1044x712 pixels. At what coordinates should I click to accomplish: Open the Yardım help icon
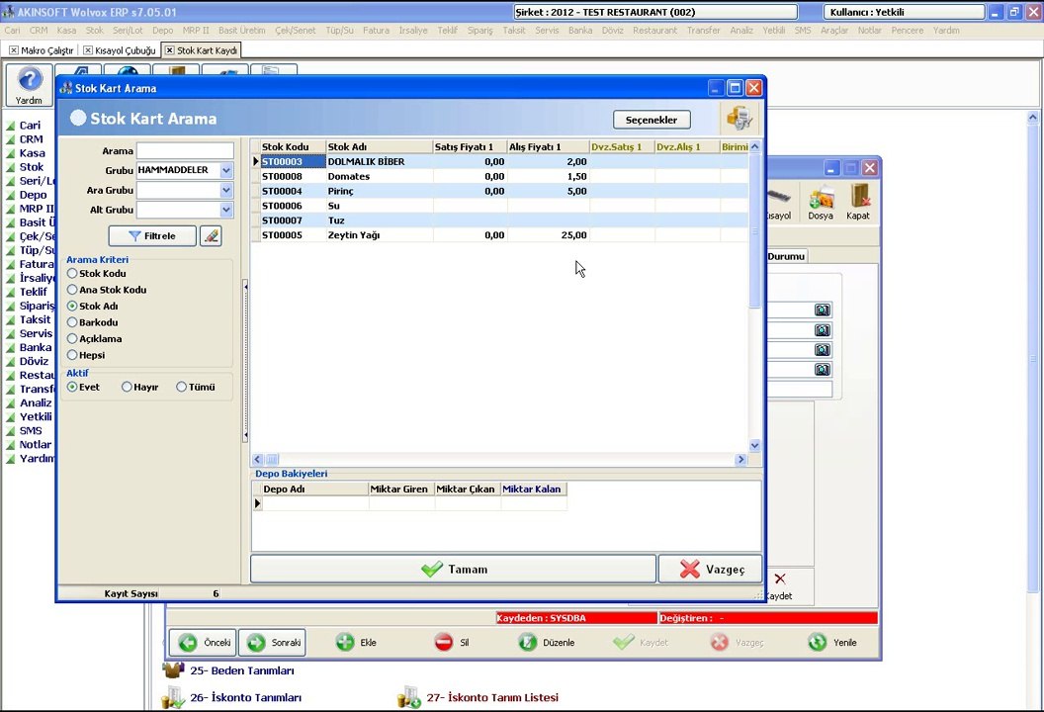click(x=29, y=85)
